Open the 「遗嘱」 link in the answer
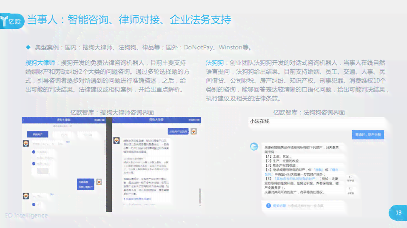This screenshot has width=407, height=228. (318, 170)
